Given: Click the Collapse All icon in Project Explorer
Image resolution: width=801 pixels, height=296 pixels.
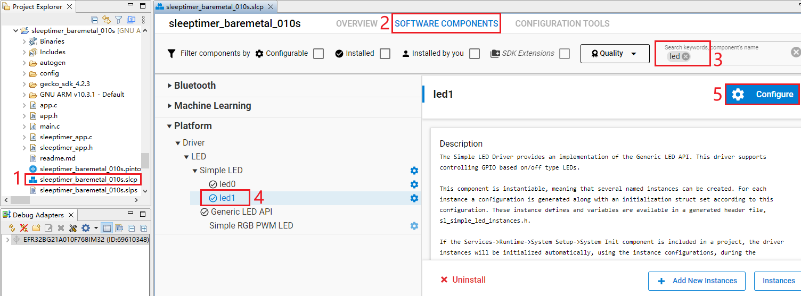Looking at the screenshot, I should pos(94,20).
